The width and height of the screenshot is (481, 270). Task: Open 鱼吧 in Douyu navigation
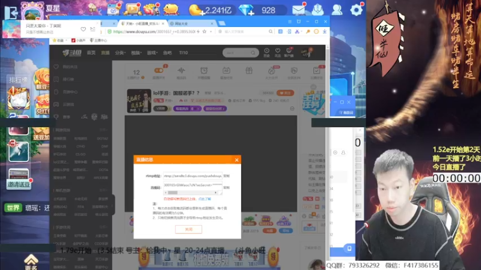pyautogui.click(x=167, y=53)
